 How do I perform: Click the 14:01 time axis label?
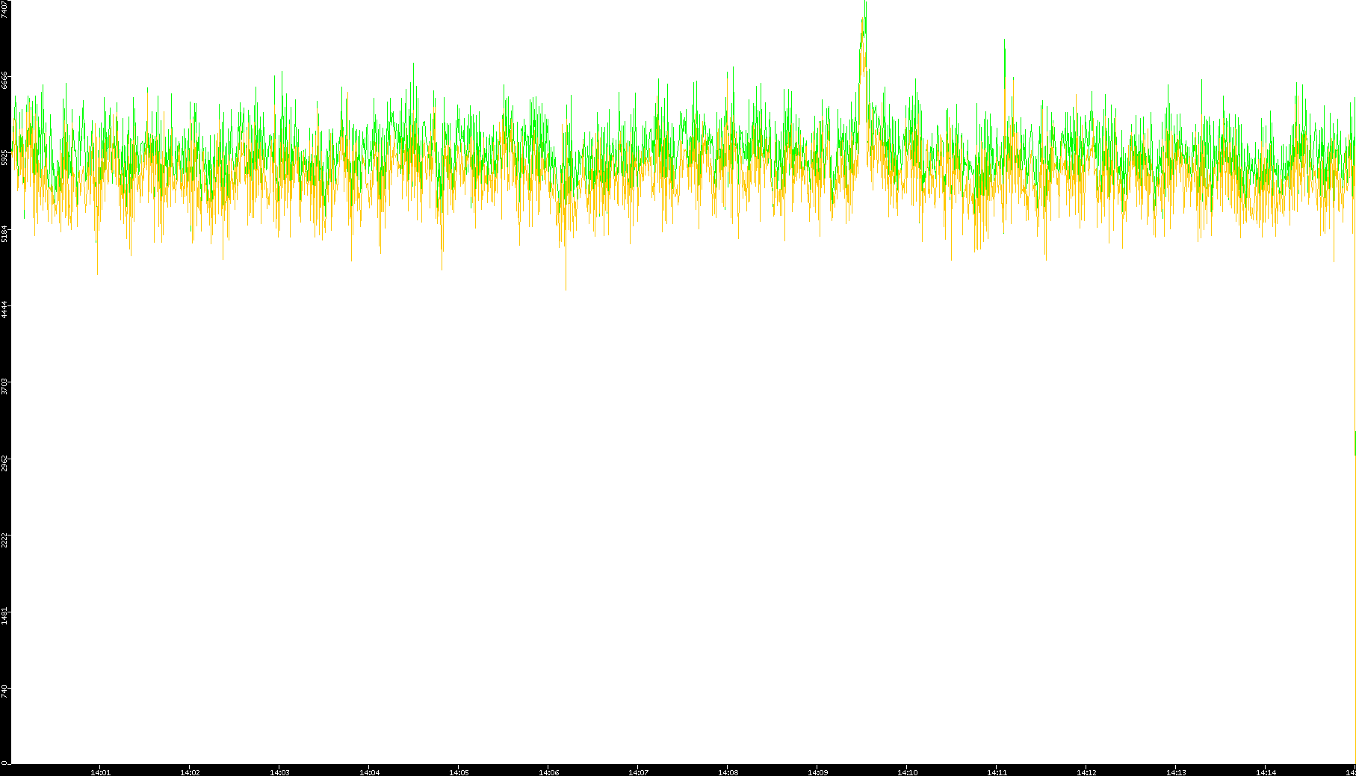click(100, 772)
